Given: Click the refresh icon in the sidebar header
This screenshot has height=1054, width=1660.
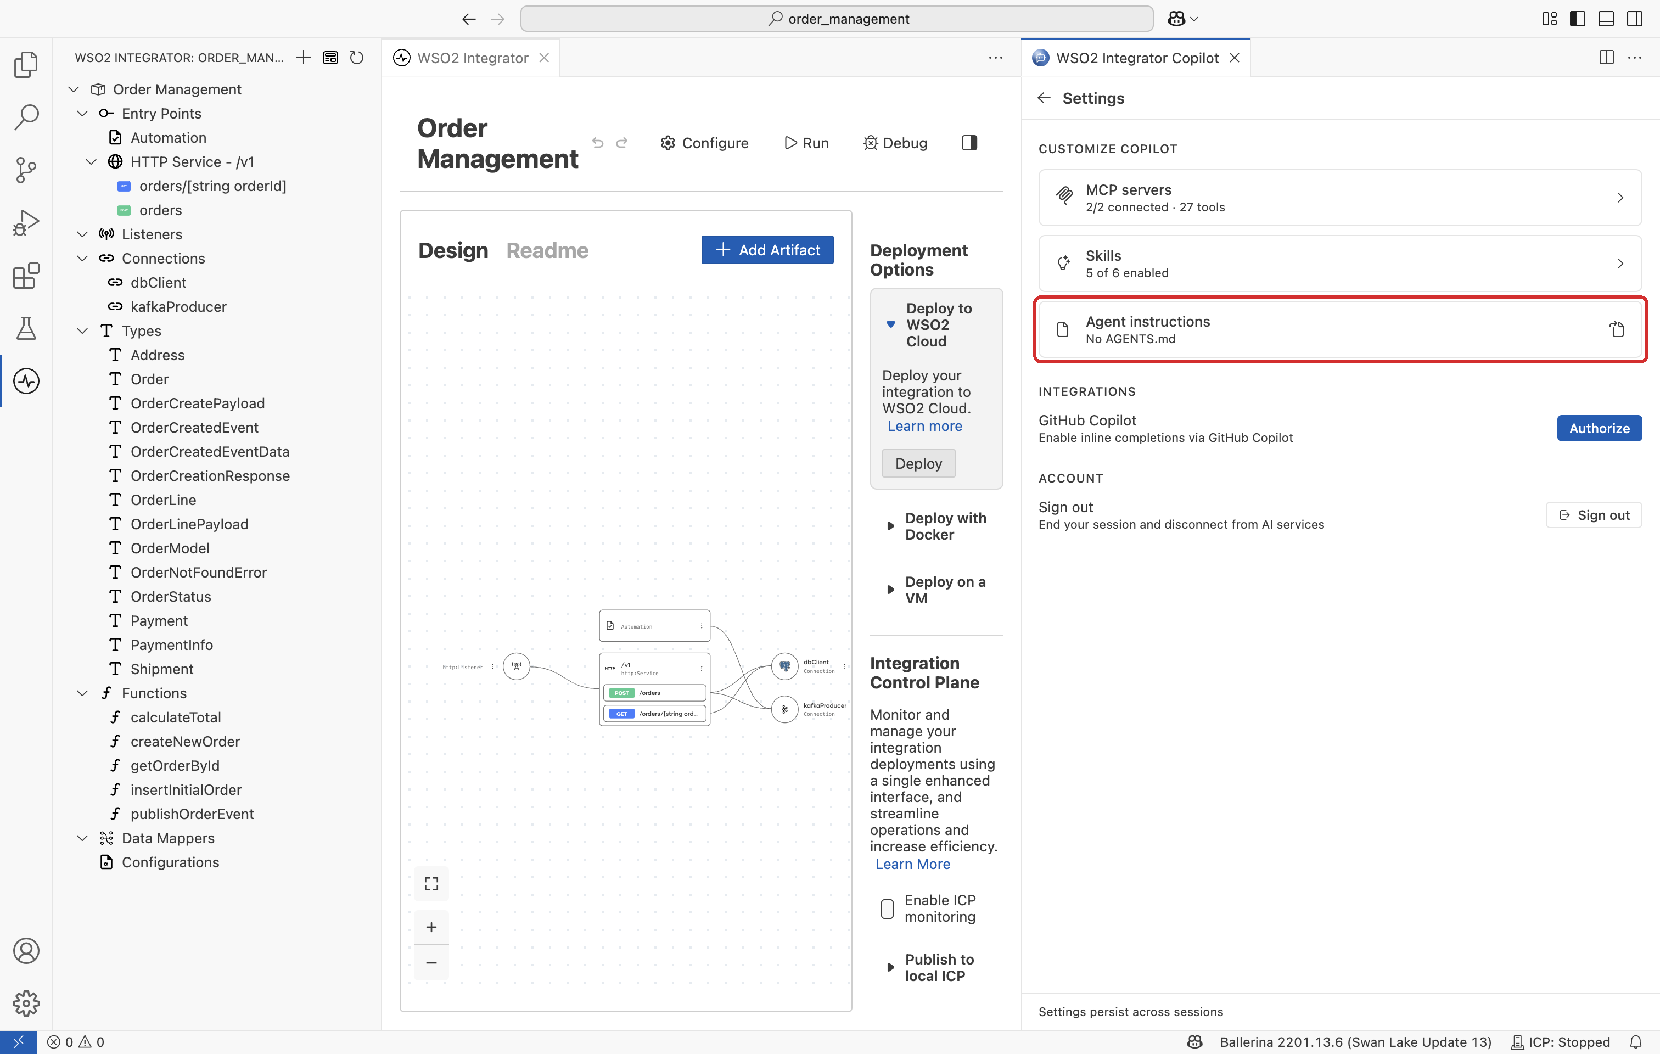Looking at the screenshot, I should tap(356, 57).
